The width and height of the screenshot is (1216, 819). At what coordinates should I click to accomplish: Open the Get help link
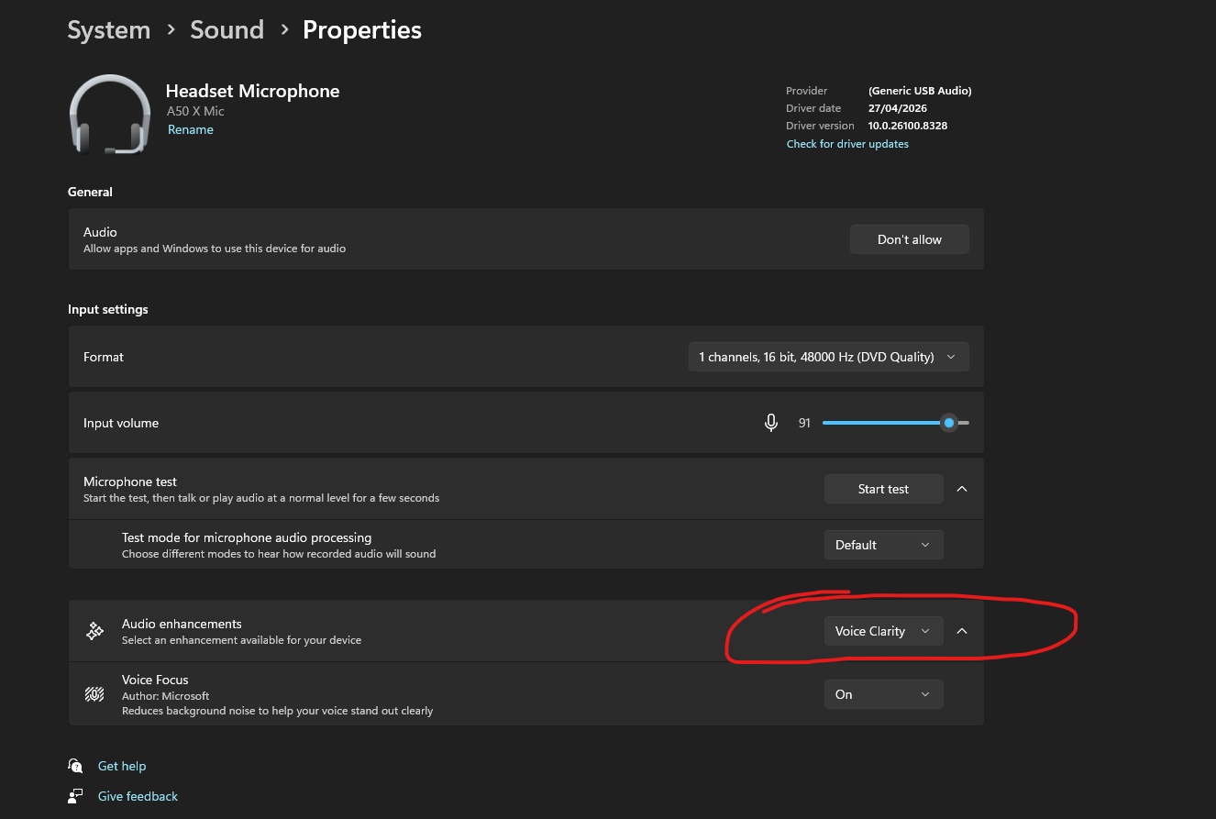pos(122,766)
